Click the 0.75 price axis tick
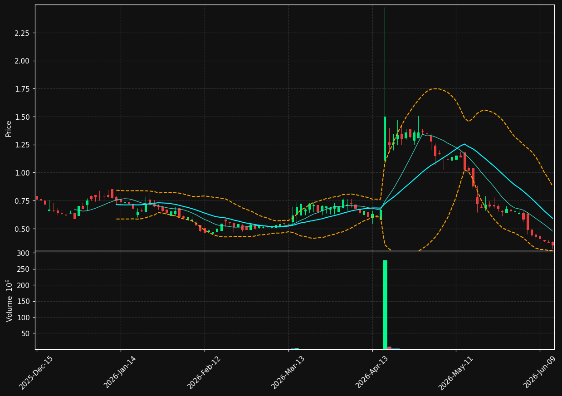 point(23,201)
